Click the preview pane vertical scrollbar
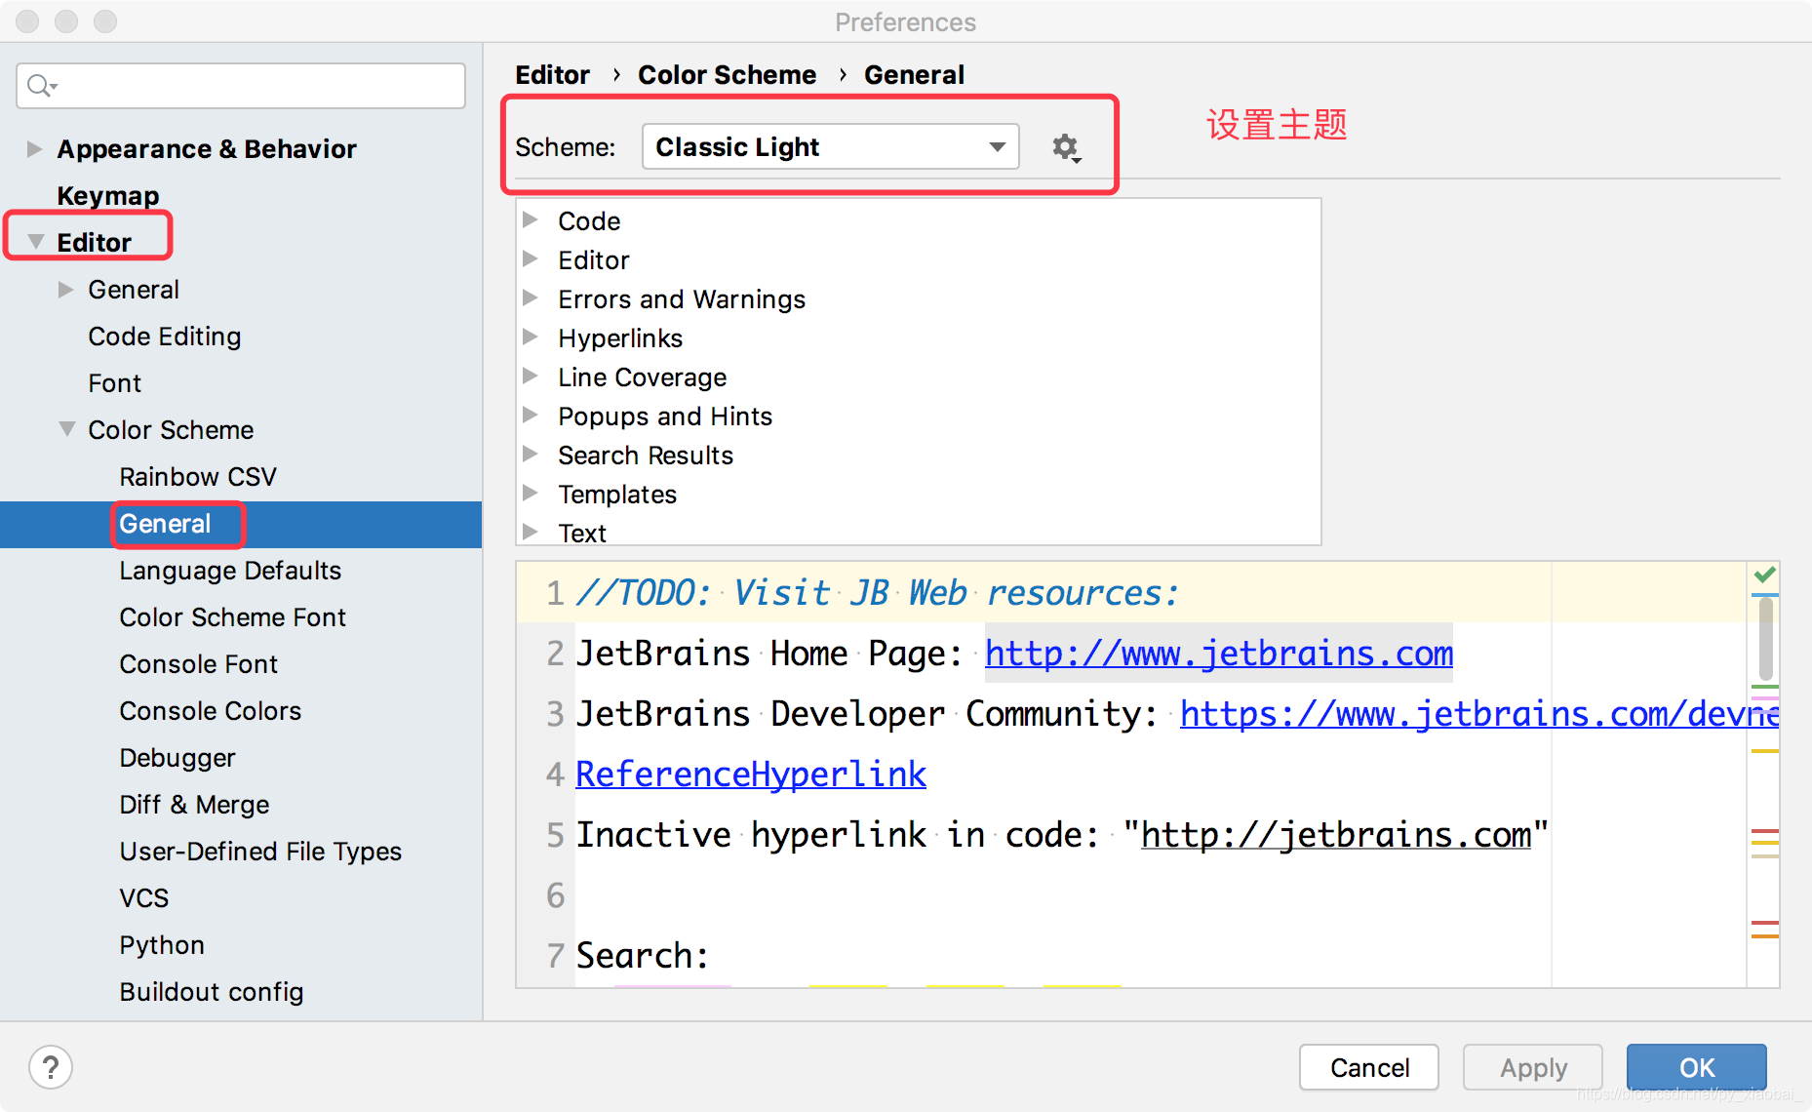 tap(1765, 639)
